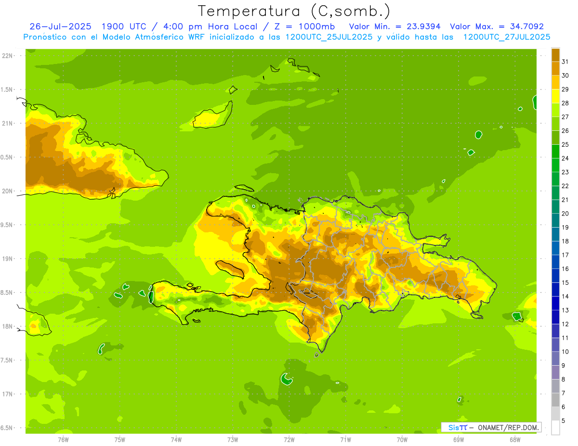The image size is (578, 446).
Task: Click the valid-until time "1200UTC_27JUL2025"
Action: (507, 37)
